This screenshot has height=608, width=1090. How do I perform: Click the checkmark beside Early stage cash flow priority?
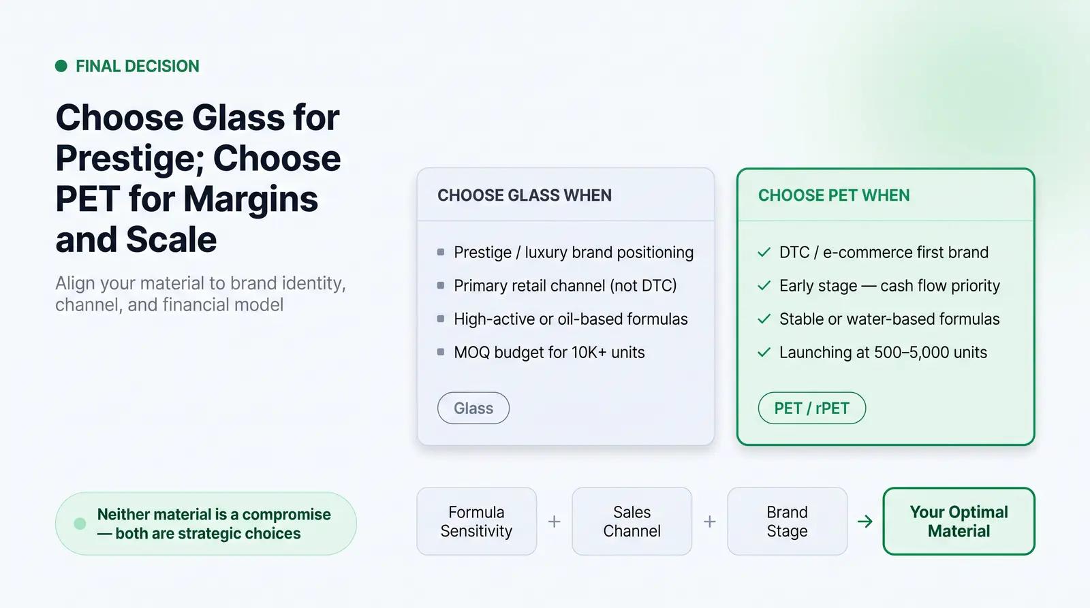pos(764,285)
